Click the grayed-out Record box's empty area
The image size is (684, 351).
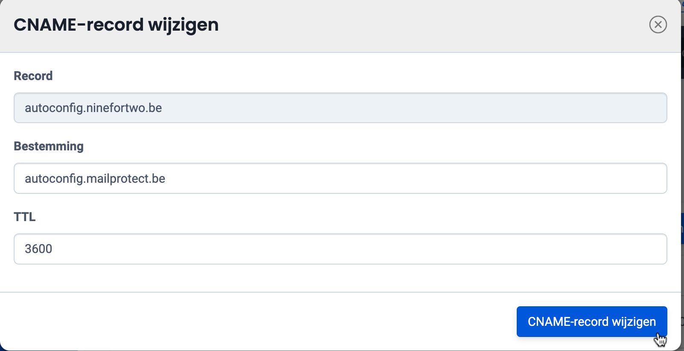click(427, 108)
